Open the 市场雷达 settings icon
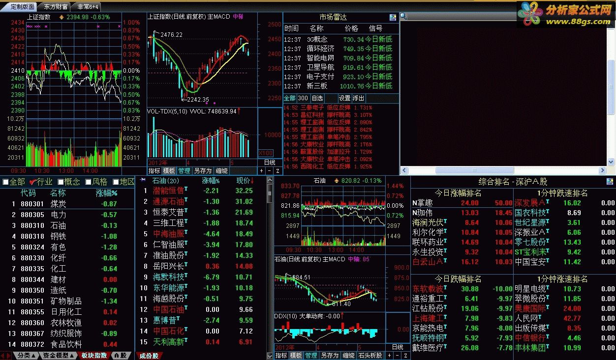Image resolution: width=616 pixels, height=360 pixels. pyautogui.click(x=393, y=17)
